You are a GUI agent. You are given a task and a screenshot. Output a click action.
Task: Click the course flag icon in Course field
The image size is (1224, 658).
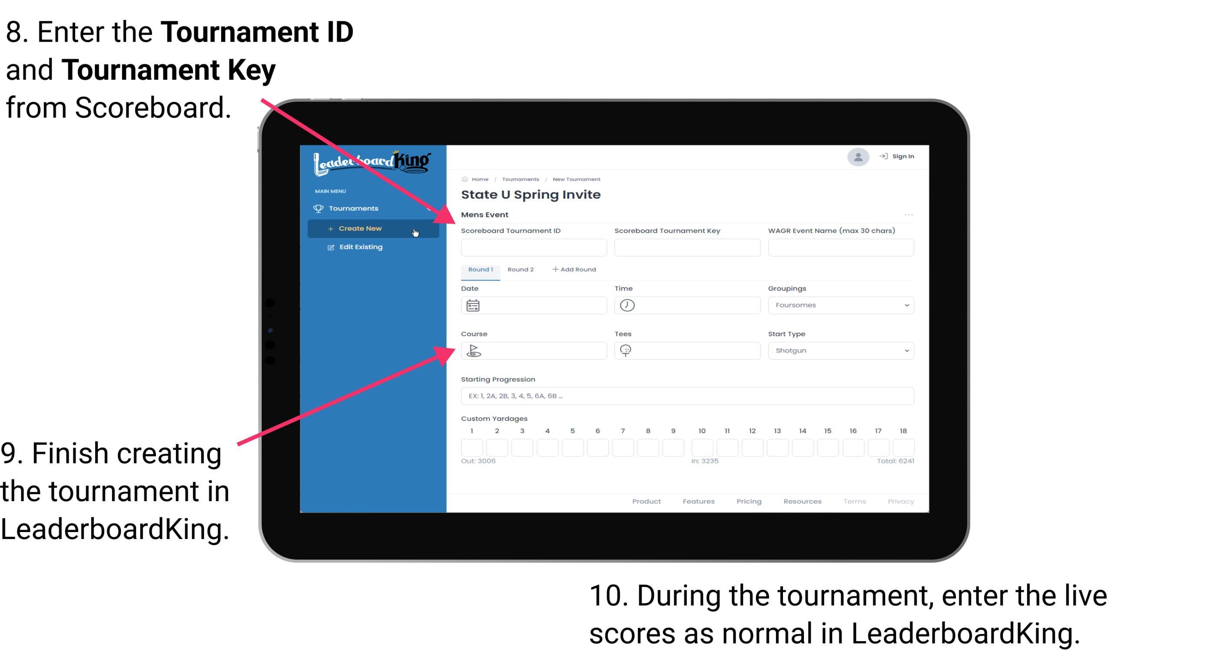474,350
